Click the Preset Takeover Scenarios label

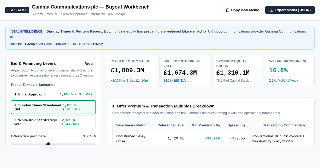coord(33,85)
